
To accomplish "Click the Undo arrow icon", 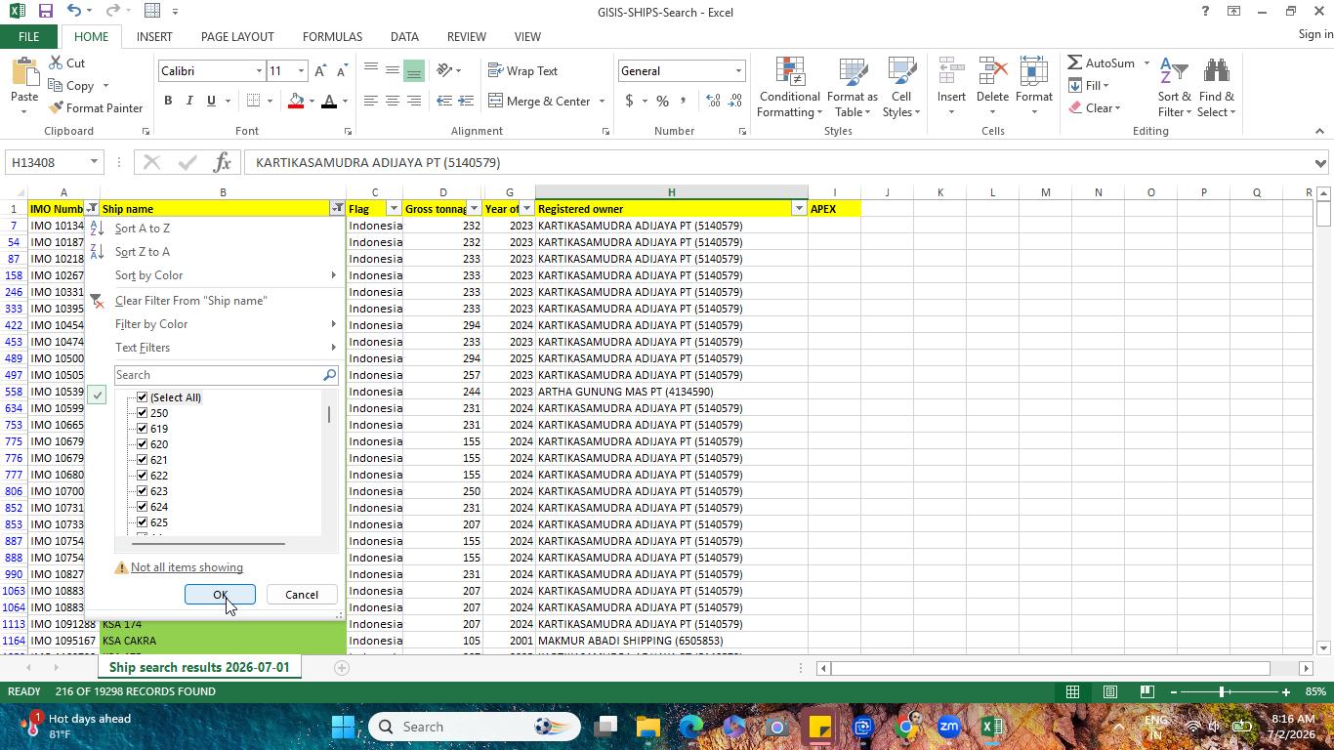I will (74, 12).
